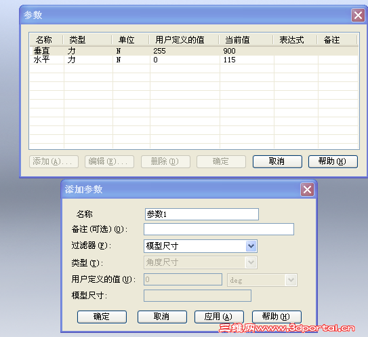Close the 参数 dialog window
Image resolution: width=368 pixels, height=337 pixels.
pyautogui.click(x=358, y=16)
